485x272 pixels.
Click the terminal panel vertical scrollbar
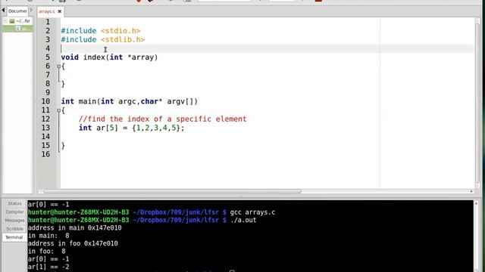(477, 237)
